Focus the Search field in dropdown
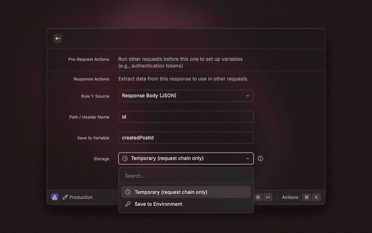Screen dimensions: 372x233 coord(185,176)
